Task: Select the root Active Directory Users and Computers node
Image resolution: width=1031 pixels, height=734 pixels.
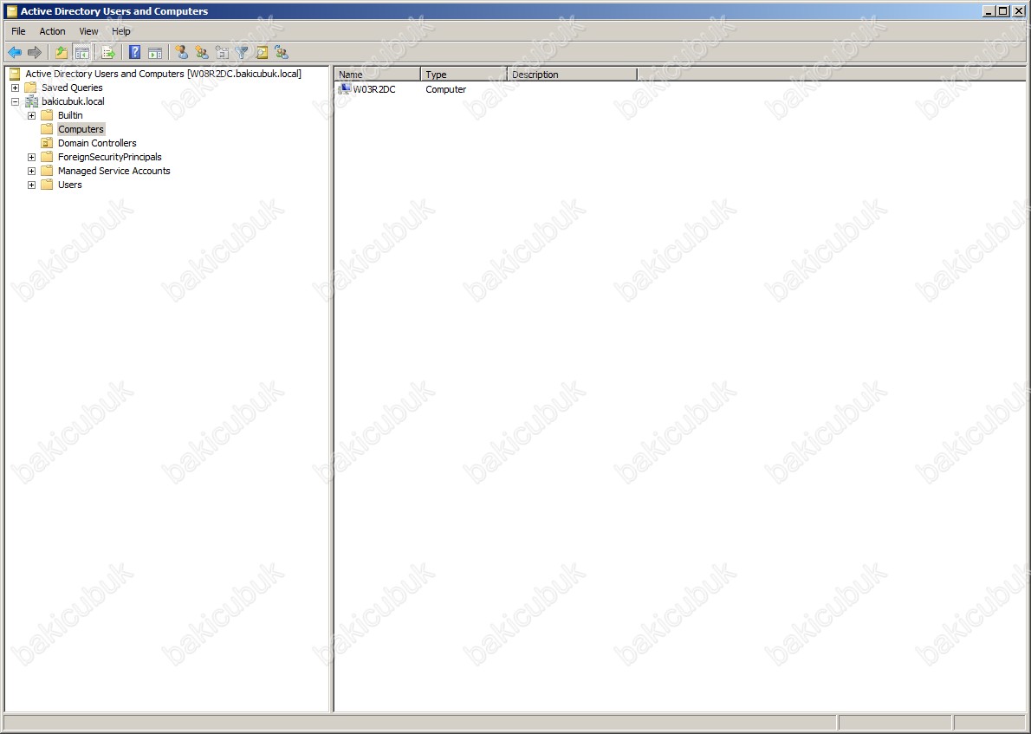Action: [163, 74]
